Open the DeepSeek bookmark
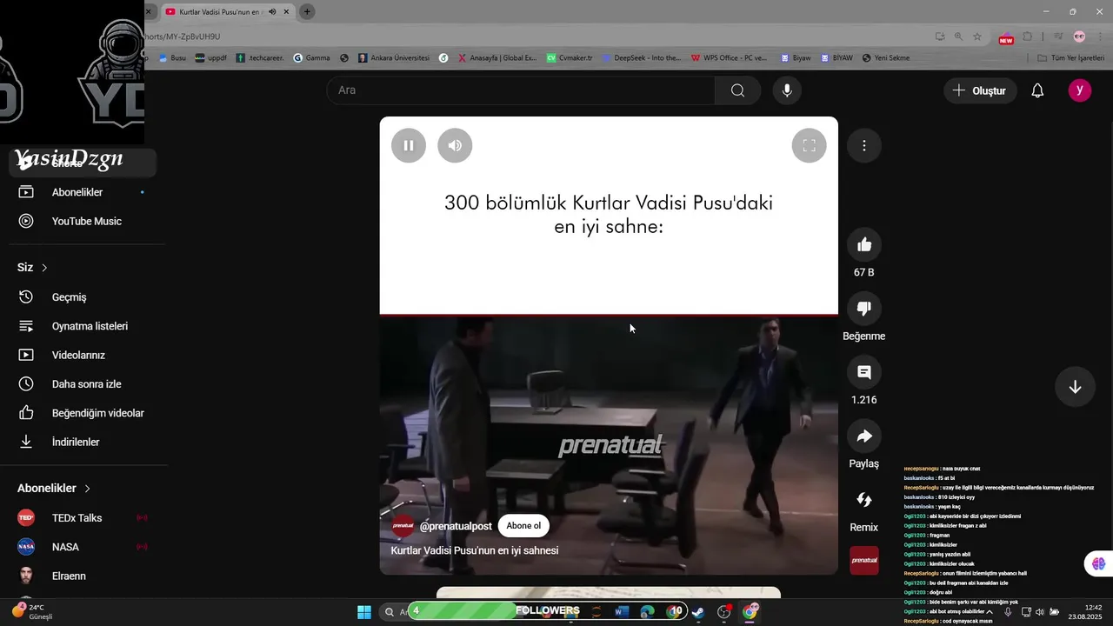Image resolution: width=1113 pixels, height=626 pixels. click(642, 57)
